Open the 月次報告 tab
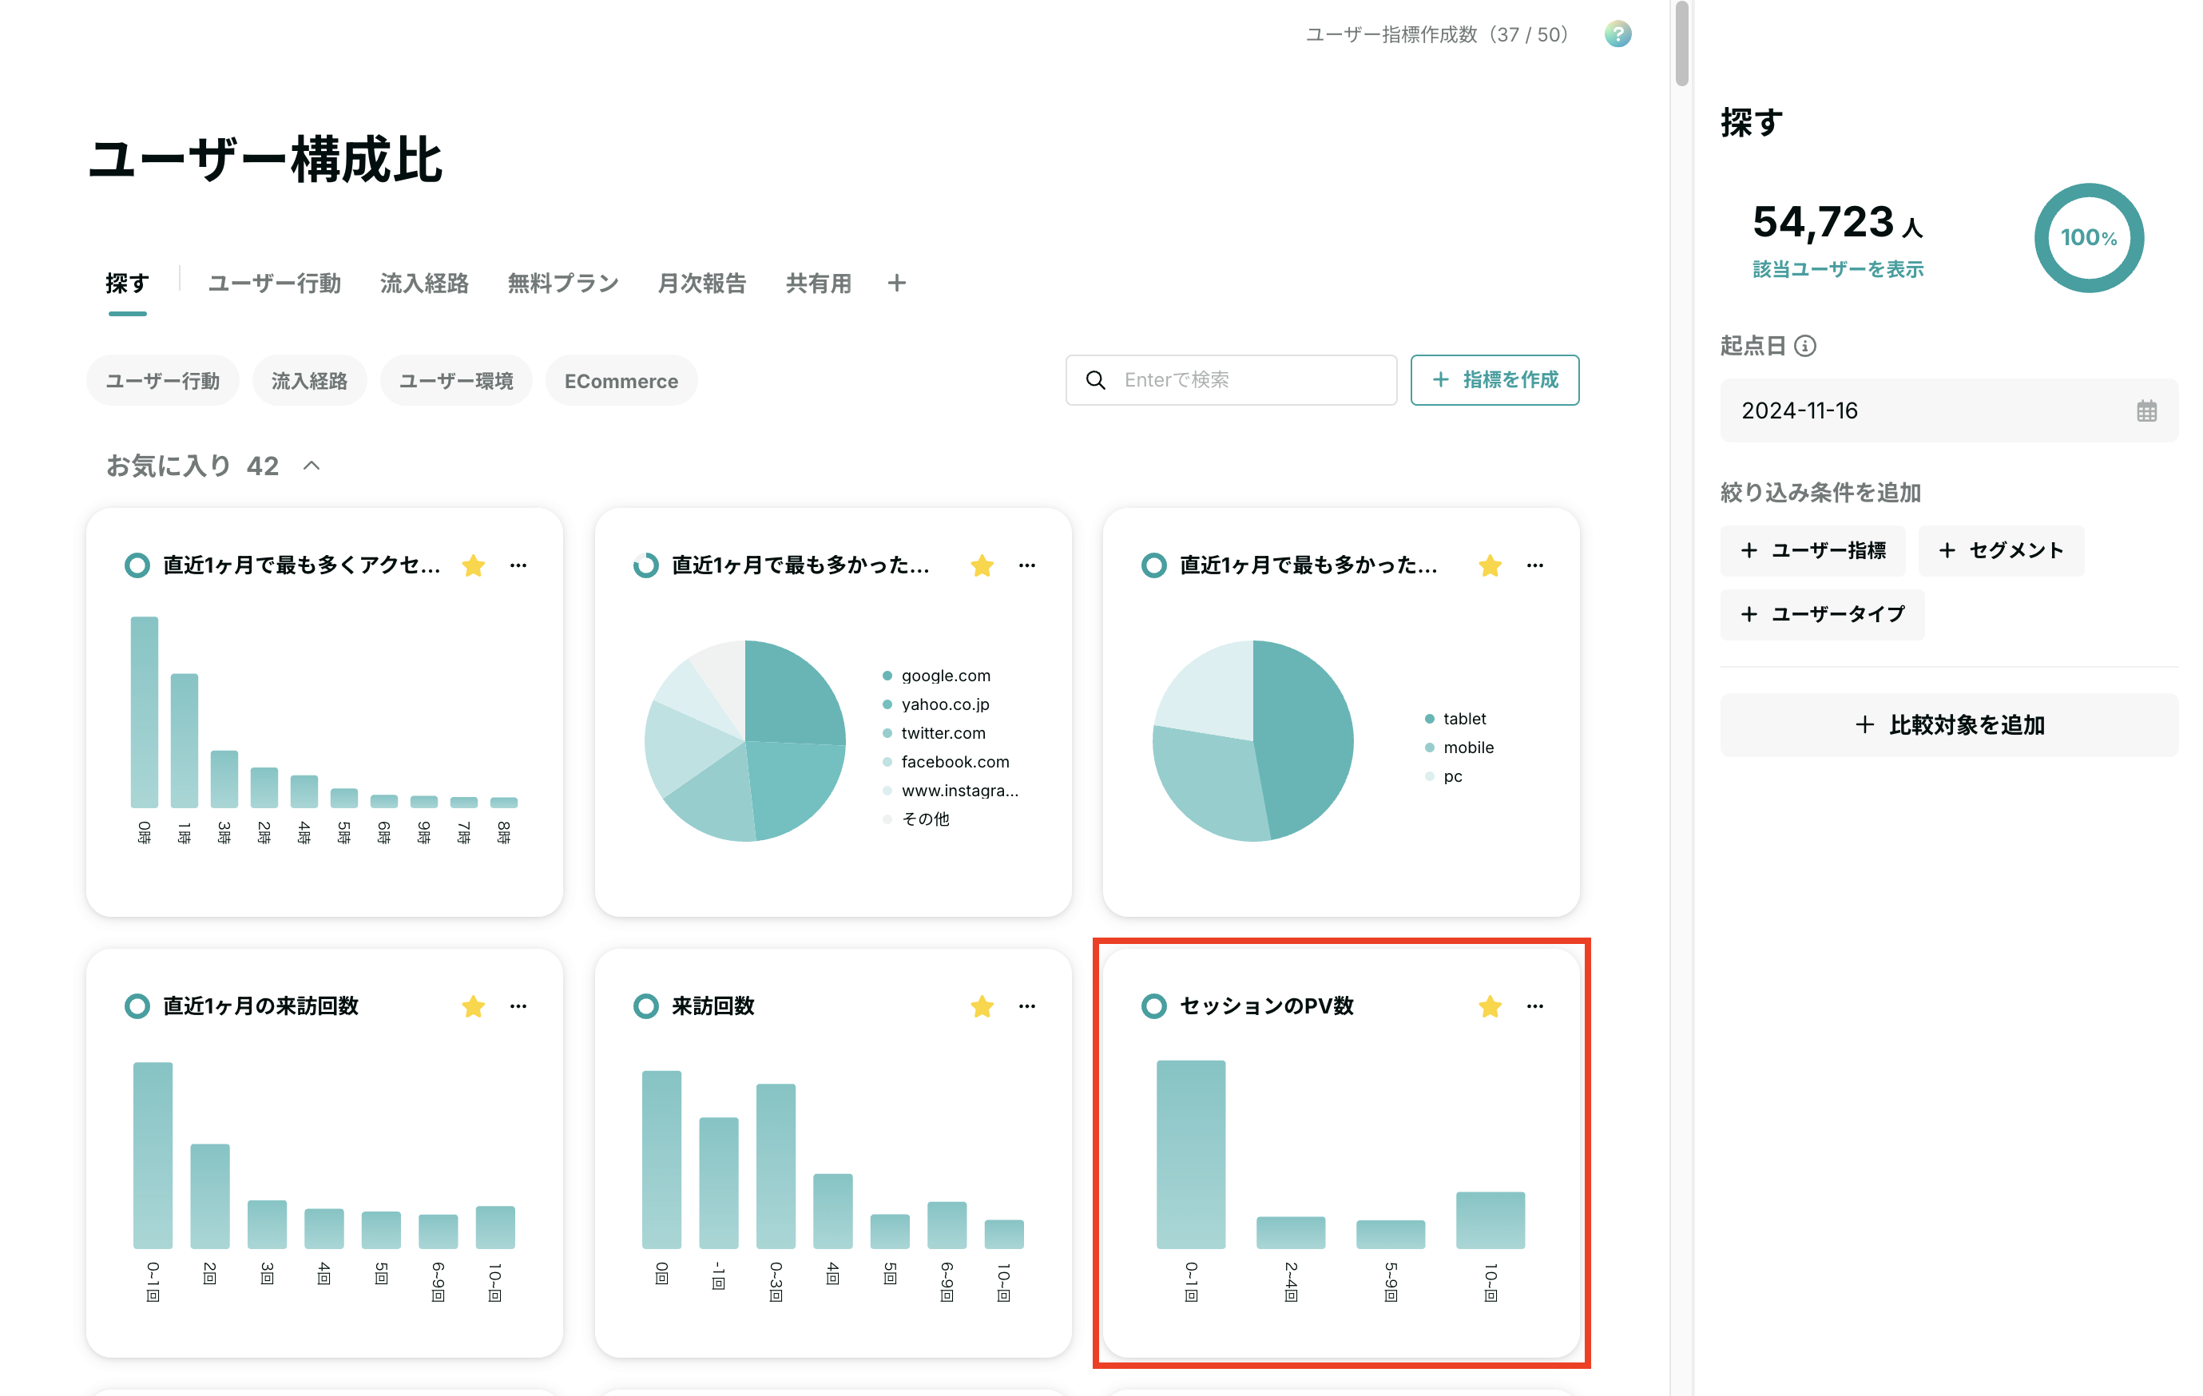 (701, 284)
